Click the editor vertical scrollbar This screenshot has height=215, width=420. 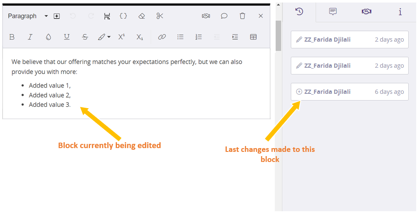pyautogui.click(x=278, y=35)
